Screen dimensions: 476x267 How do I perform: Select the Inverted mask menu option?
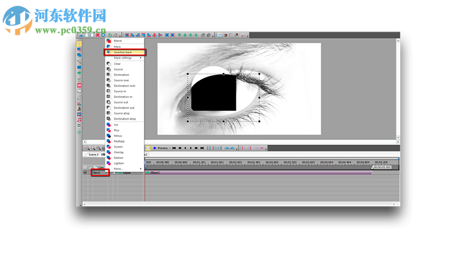click(x=124, y=52)
